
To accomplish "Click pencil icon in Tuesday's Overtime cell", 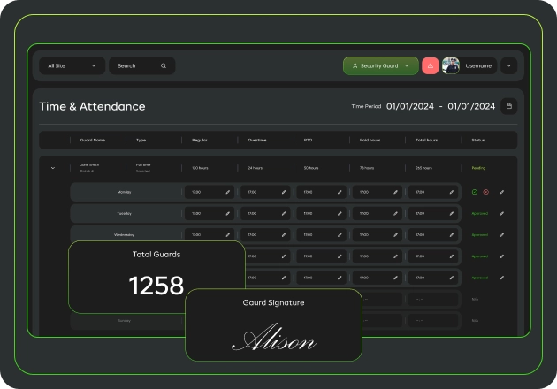I will [284, 213].
